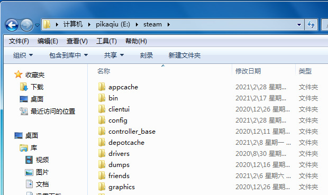328x195 pixels.
Task: Click the Forward navigation arrow button
Action: coord(26,25)
